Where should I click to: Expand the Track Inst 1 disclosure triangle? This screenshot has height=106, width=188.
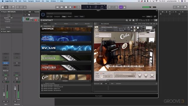[2, 32]
